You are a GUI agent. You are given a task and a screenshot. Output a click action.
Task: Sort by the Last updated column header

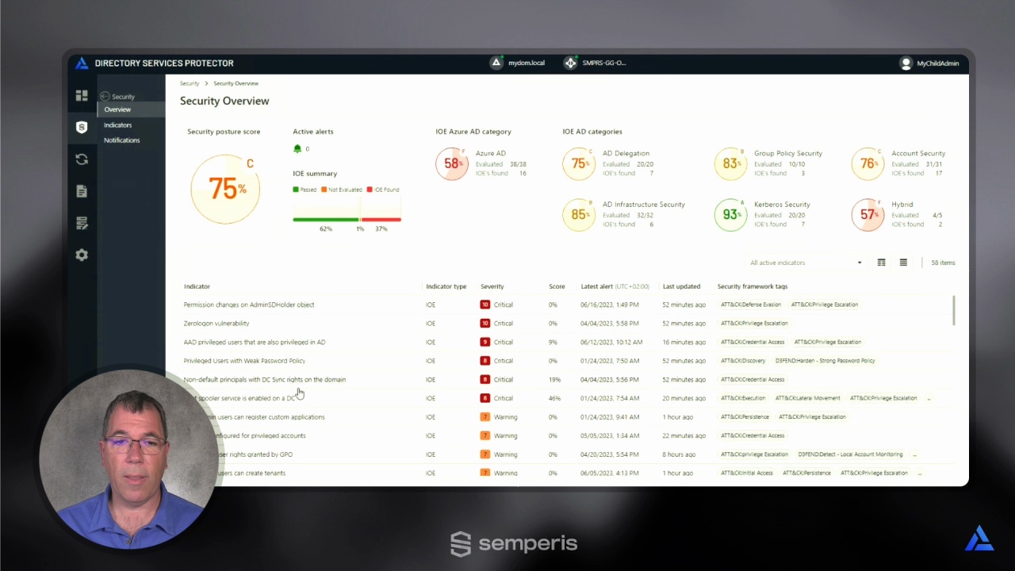(x=681, y=286)
